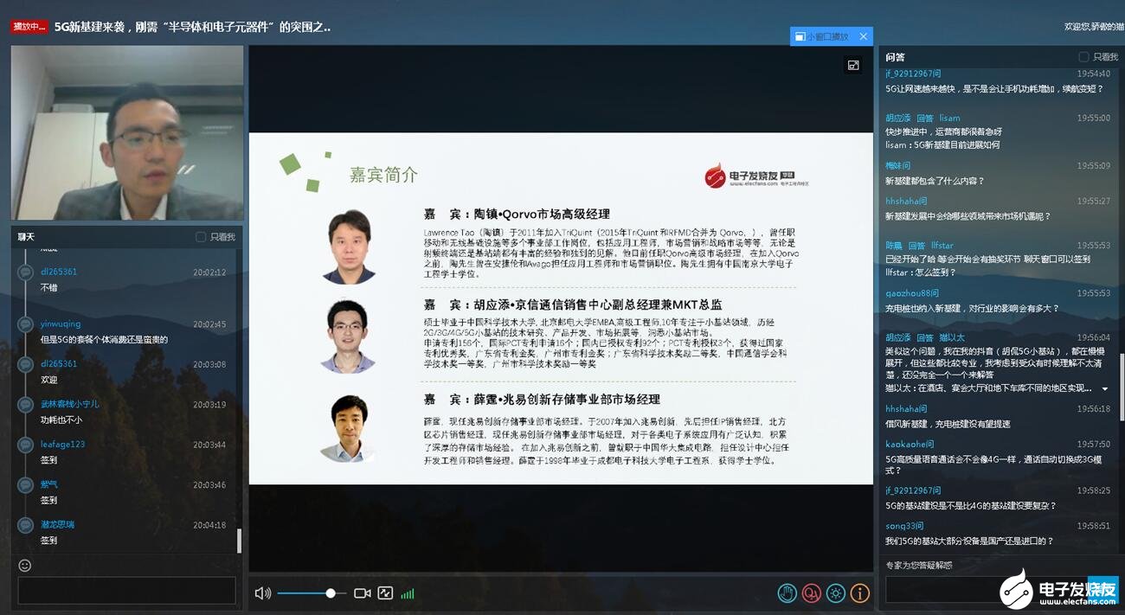1125x615 pixels.
Task: Click chat bubble icon beside 紫气
Action: [26, 484]
